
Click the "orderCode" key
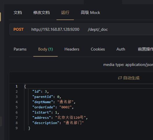point(44,107)
